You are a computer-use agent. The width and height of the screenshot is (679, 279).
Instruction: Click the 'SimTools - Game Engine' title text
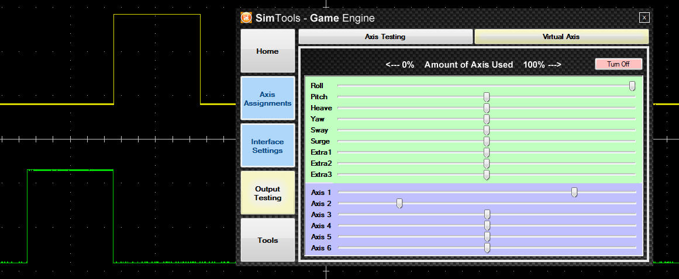tap(315, 18)
